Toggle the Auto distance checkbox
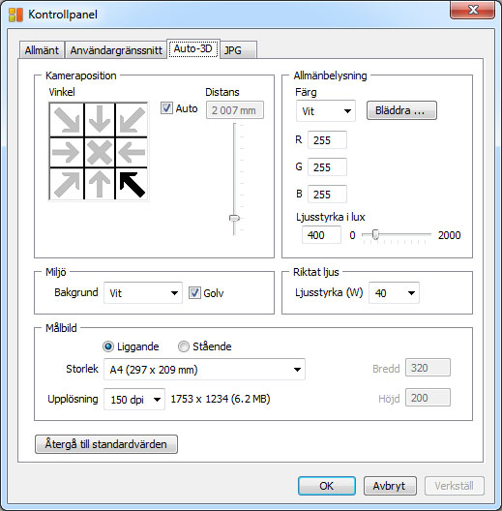This screenshot has width=502, height=511. tap(166, 107)
